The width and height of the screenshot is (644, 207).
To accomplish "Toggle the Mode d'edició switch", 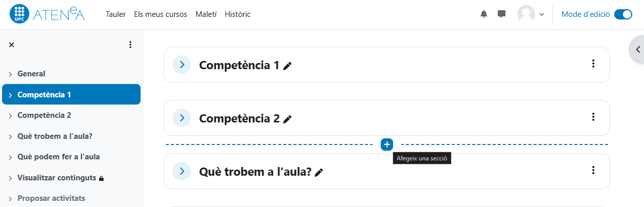I will click(x=623, y=14).
